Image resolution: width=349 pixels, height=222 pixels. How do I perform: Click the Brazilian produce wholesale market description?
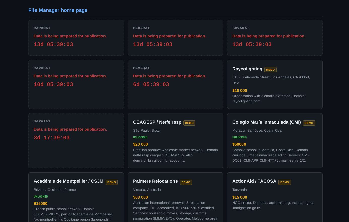176,155
